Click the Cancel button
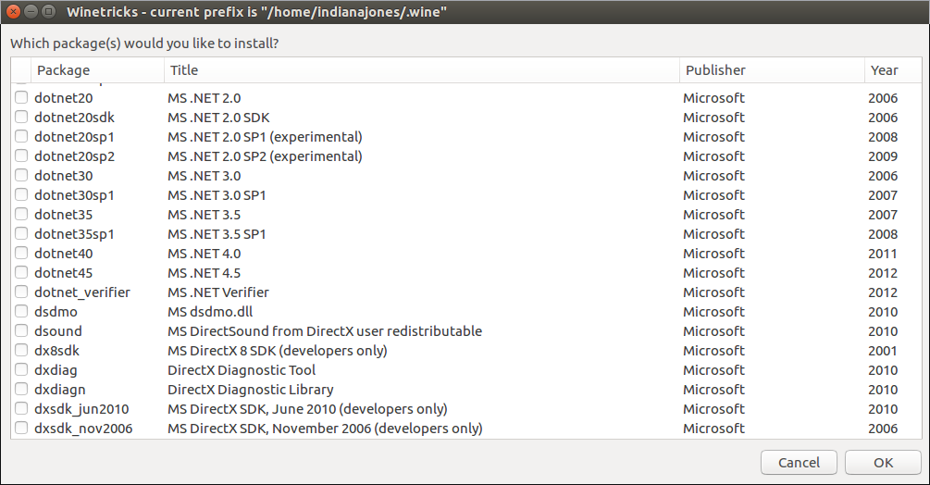This screenshot has width=930, height=485. (799, 463)
